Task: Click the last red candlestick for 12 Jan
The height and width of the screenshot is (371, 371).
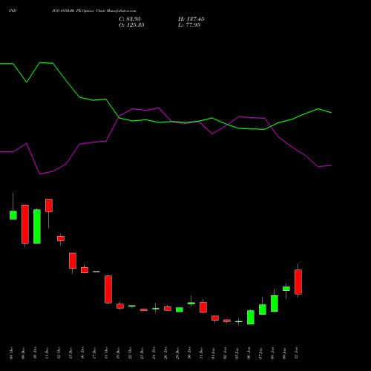Action: click(x=298, y=282)
